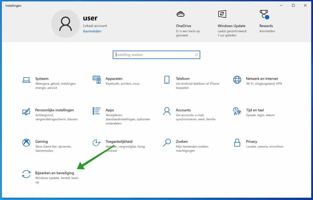313x200 pixels.
Task: Open the Netwerk en internet globe icon
Action: click(x=237, y=80)
